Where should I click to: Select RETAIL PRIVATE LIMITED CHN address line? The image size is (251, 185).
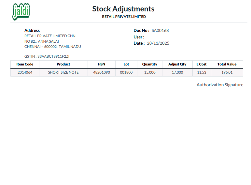tap(50, 36)
